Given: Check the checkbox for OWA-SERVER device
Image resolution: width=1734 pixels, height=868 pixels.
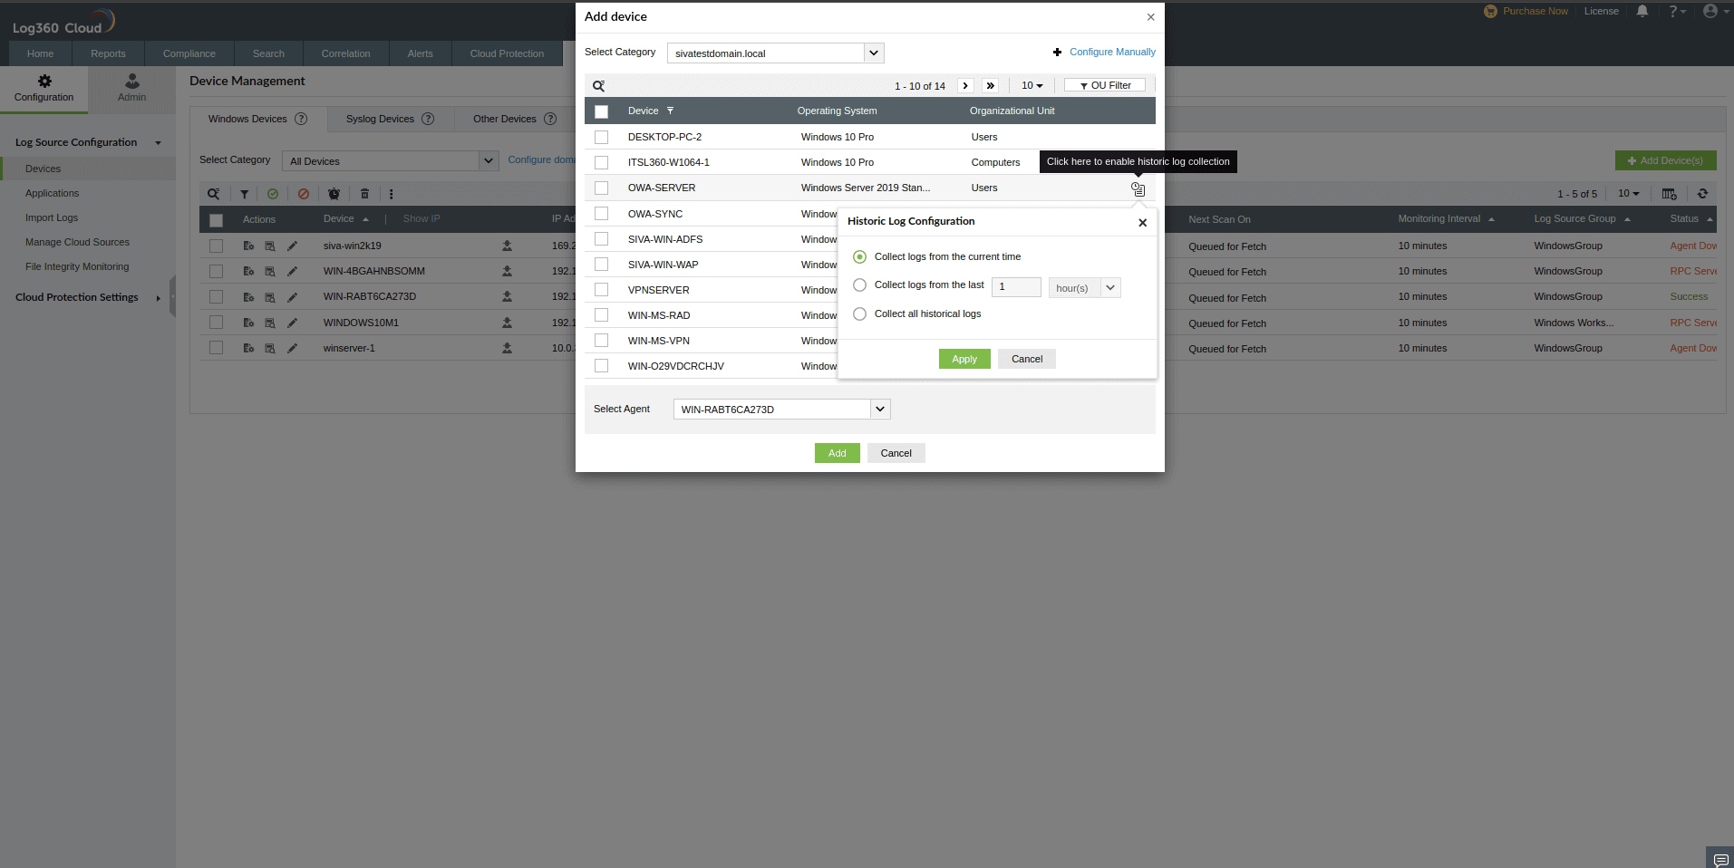Looking at the screenshot, I should pos(601,188).
